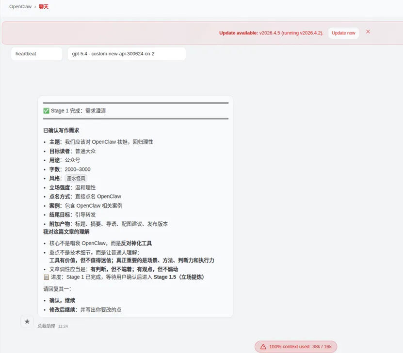Click the 案例：包含 OpenClaw 相关案例 line
The width and height of the screenshot is (403, 353).
coord(86,206)
